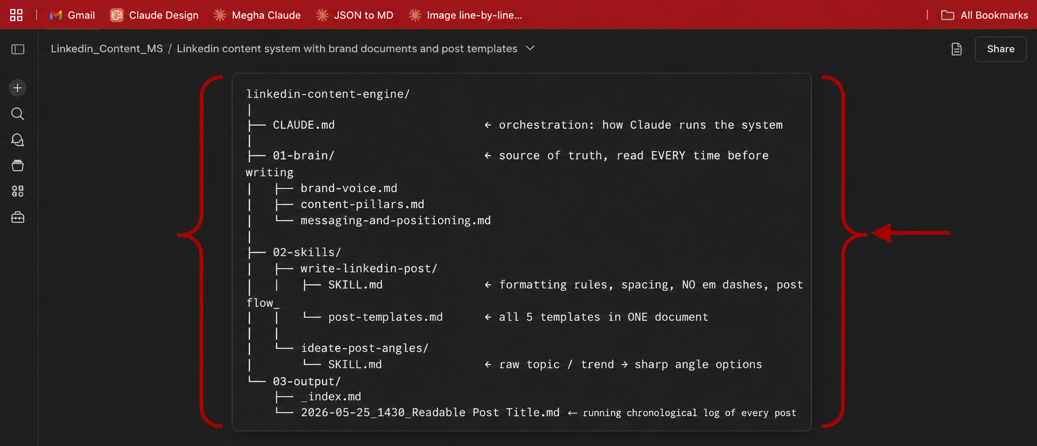Open the Image line-by-line bookmark
This screenshot has height=446, width=1037.
pyautogui.click(x=466, y=15)
